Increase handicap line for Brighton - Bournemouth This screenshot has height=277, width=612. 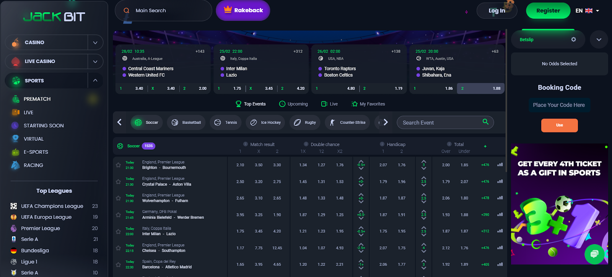click(361, 161)
